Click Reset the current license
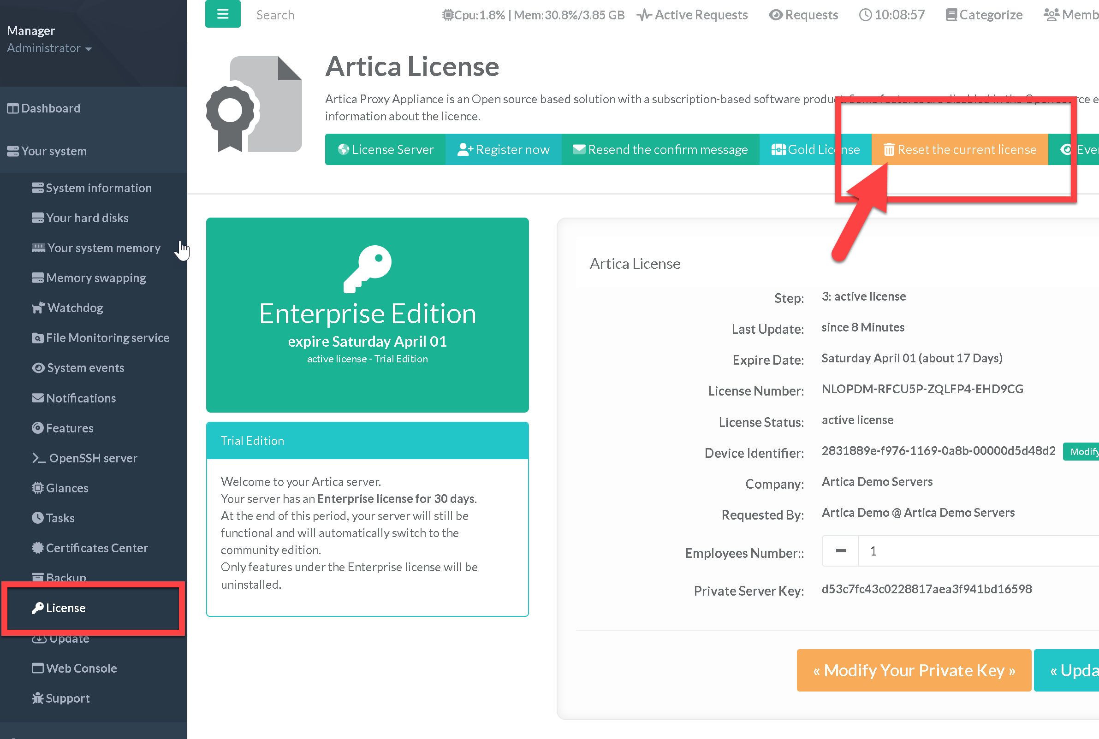The height and width of the screenshot is (739, 1099). pyautogui.click(x=959, y=149)
